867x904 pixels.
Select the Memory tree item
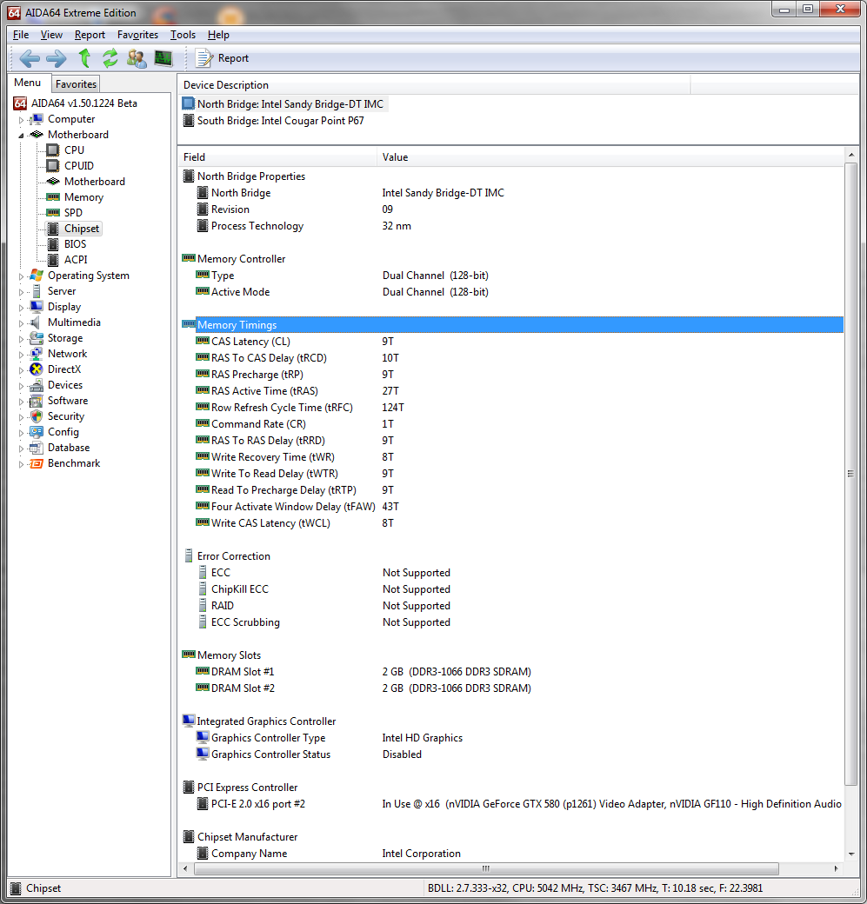[x=83, y=197]
